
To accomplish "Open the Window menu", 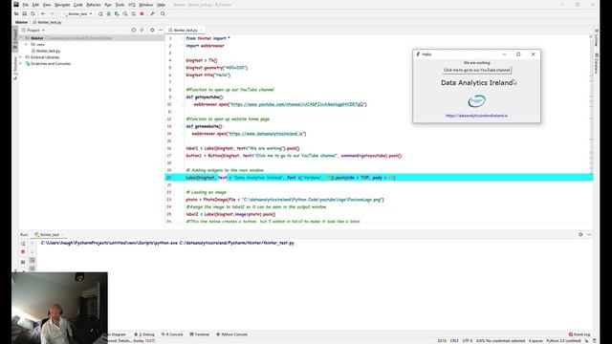I will (146, 5).
